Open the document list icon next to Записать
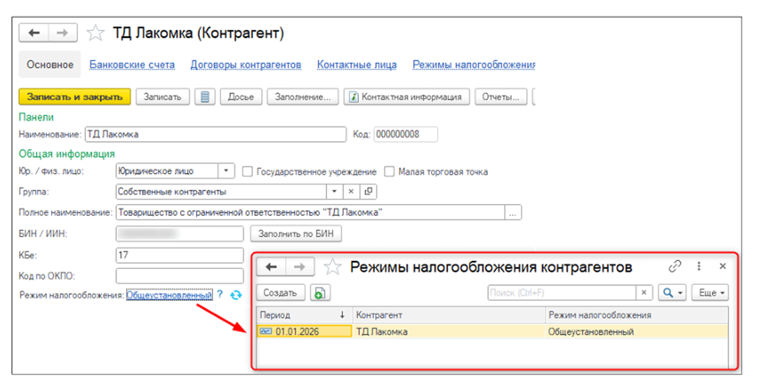758x389 pixels. coord(205,97)
